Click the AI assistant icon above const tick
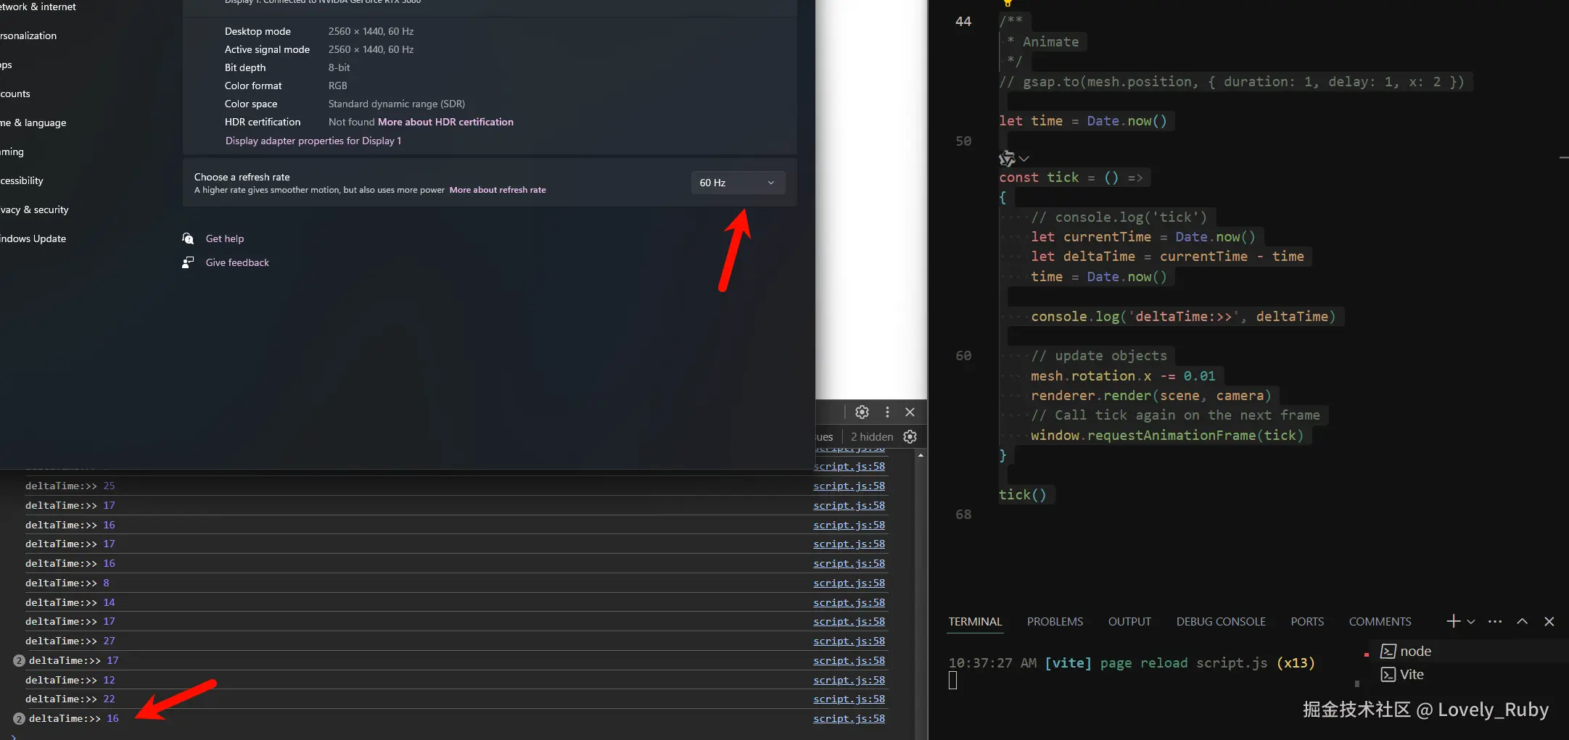 1007,158
